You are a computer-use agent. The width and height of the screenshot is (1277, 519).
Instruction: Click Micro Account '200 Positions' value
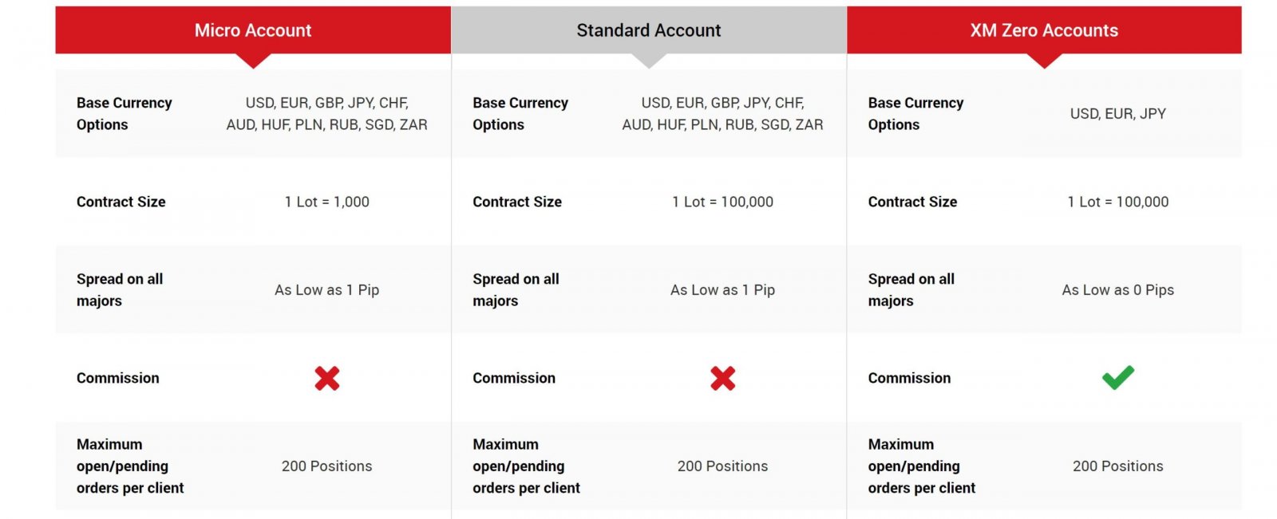point(327,466)
